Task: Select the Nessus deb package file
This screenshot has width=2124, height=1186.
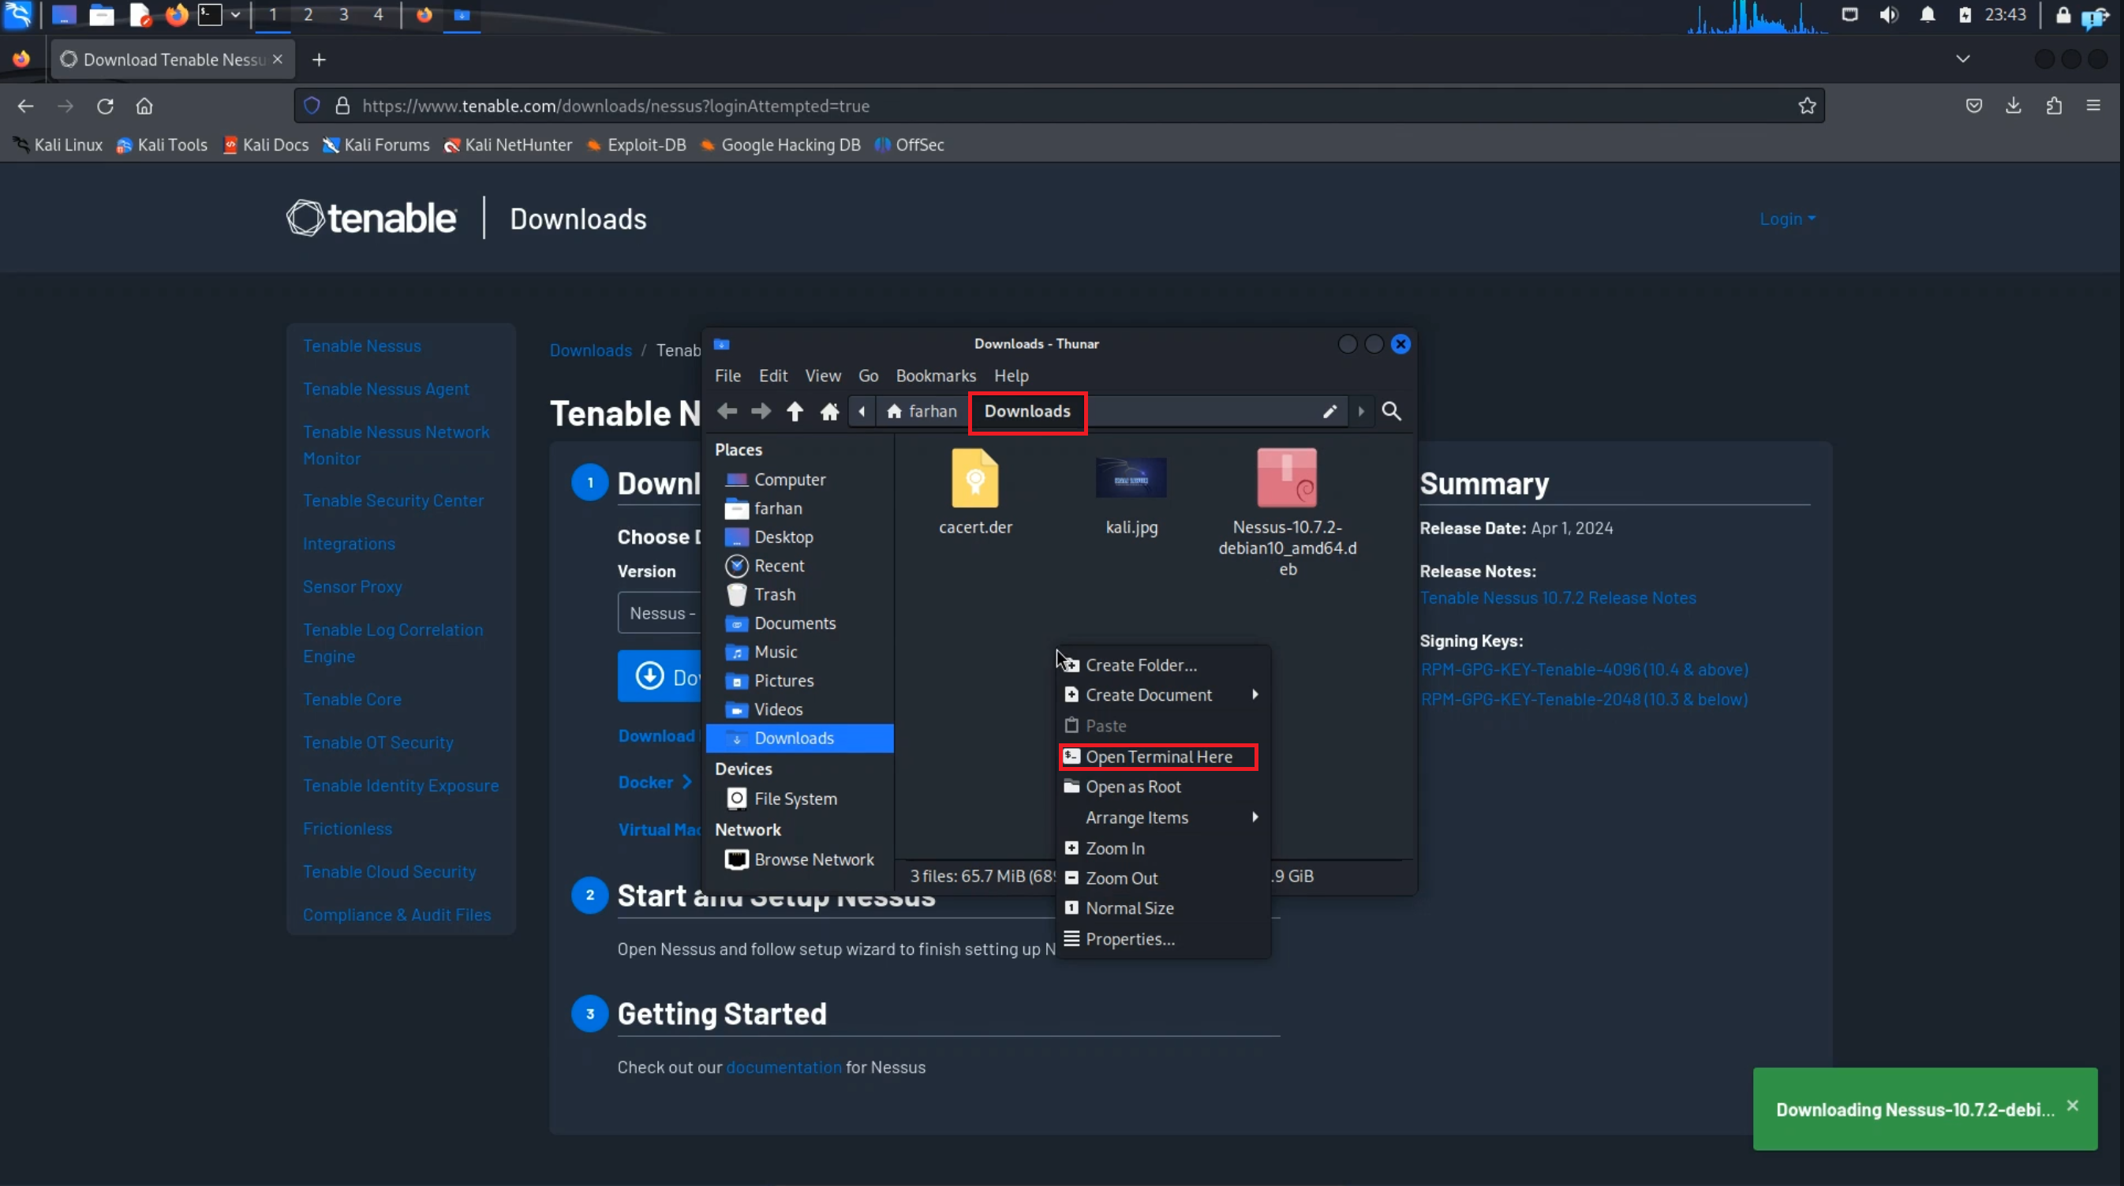Action: (1286, 478)
